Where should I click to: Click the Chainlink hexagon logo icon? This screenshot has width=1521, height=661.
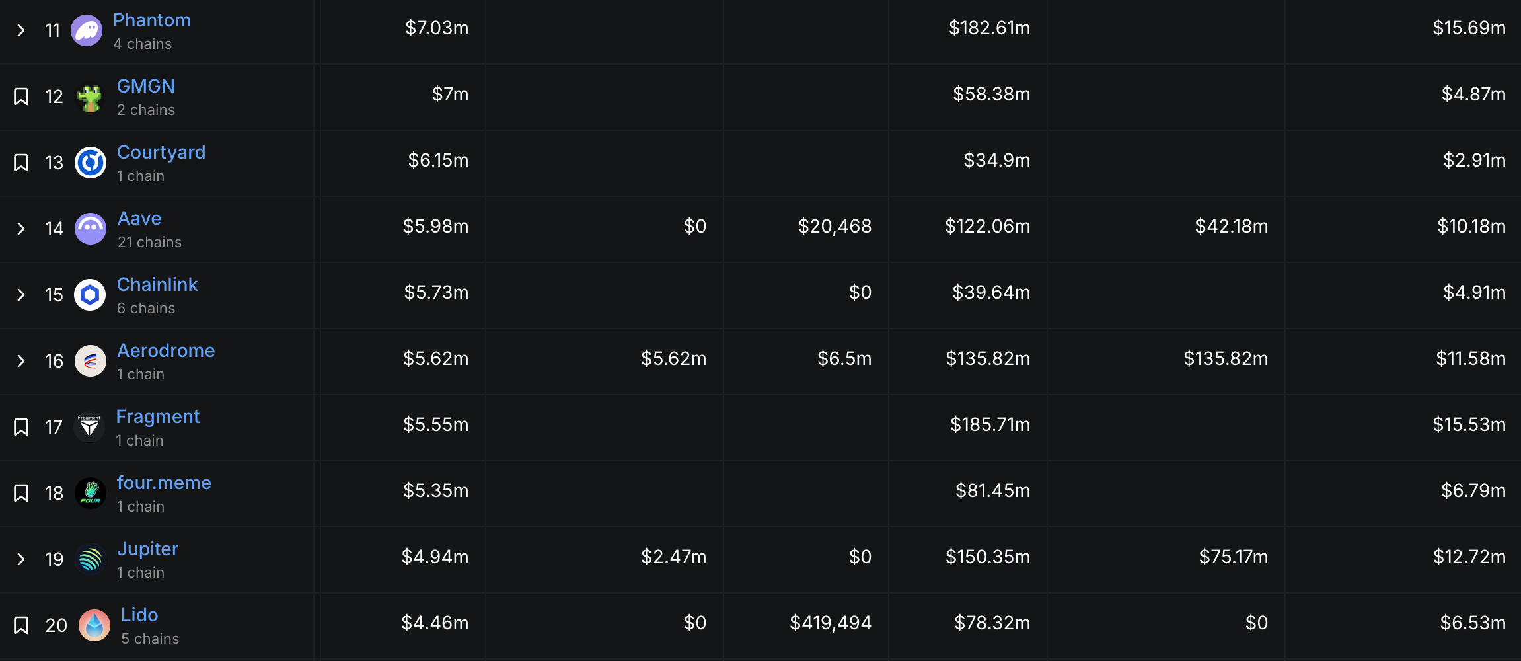point(90,295)
